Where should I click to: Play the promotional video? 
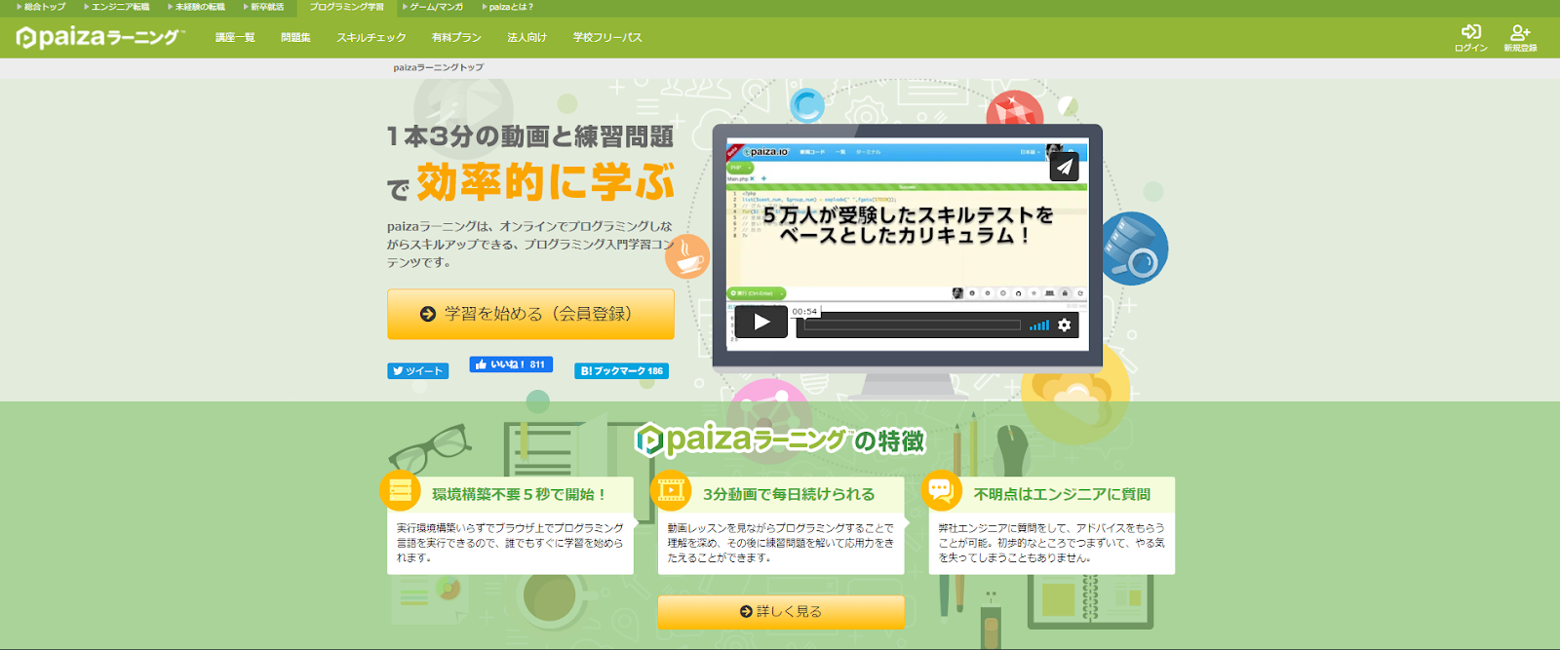[760, 322]
